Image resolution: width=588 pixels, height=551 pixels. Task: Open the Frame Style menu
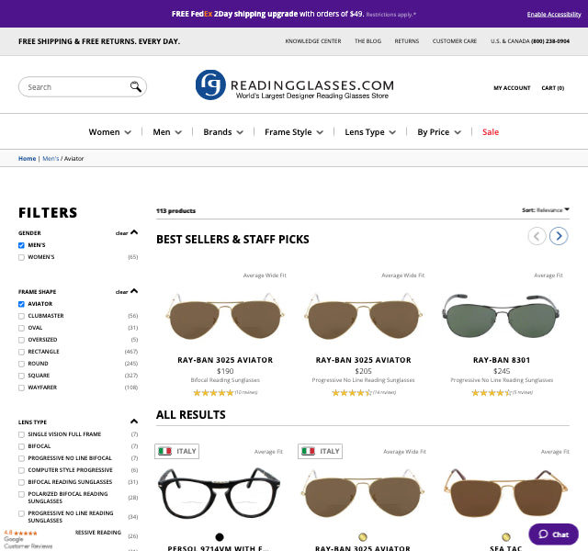[x=294, y=132]
